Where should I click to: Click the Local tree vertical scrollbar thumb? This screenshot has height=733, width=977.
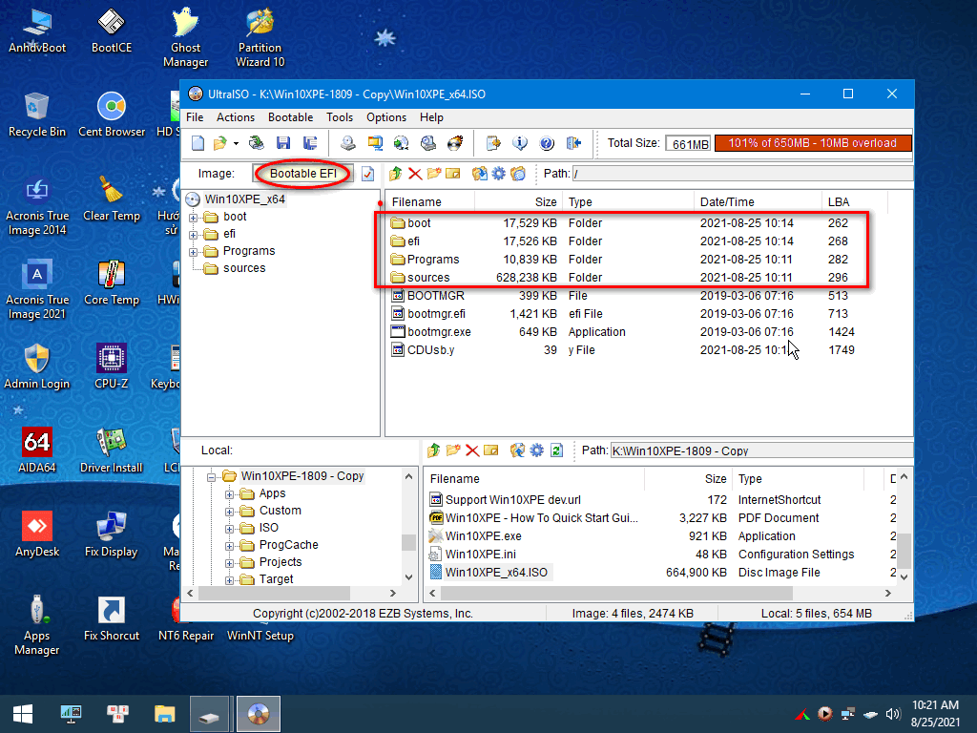click(x=408, y=542)
